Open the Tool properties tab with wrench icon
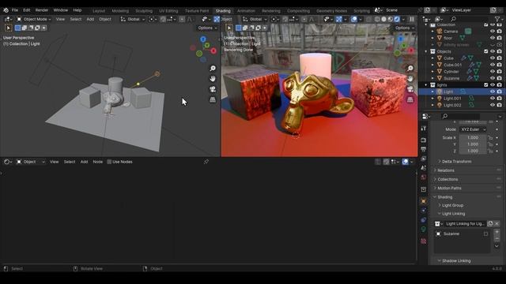This screenshot has width=506, height=284. click(424, 129)
